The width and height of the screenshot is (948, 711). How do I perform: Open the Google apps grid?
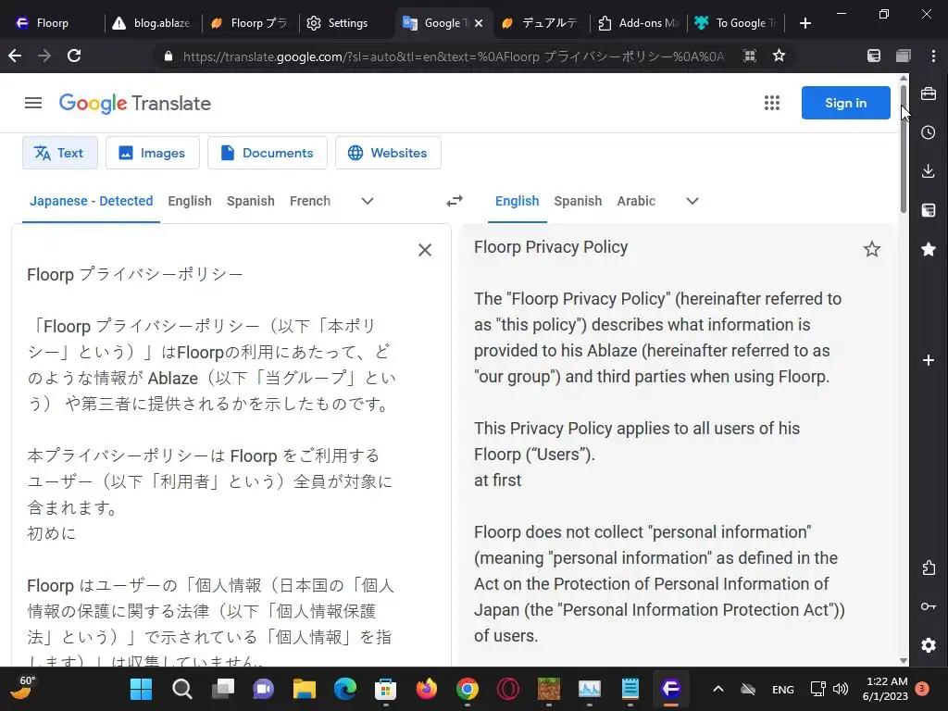[x=771, y=103]
